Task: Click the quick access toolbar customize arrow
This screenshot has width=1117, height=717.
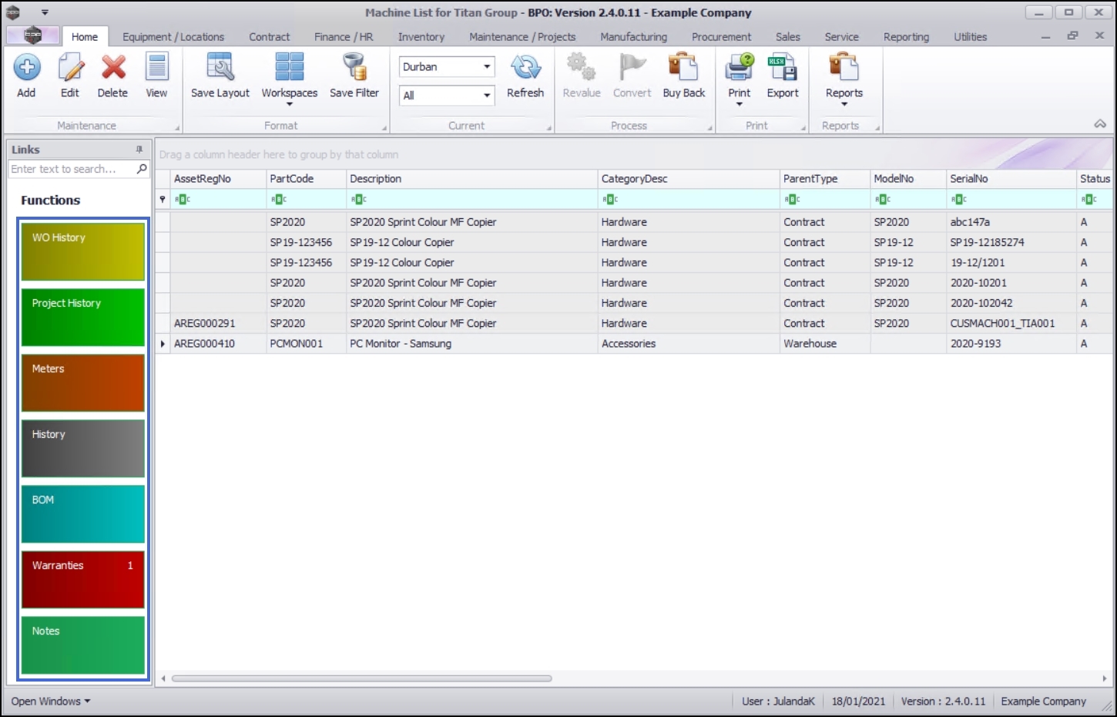Action: click(x=45, y=12)
